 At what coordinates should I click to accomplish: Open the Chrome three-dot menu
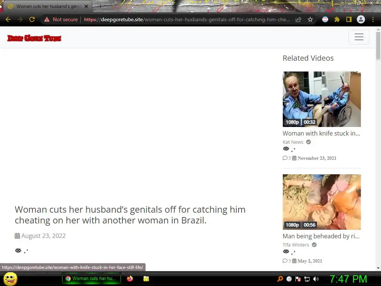(x=373, y=19)
